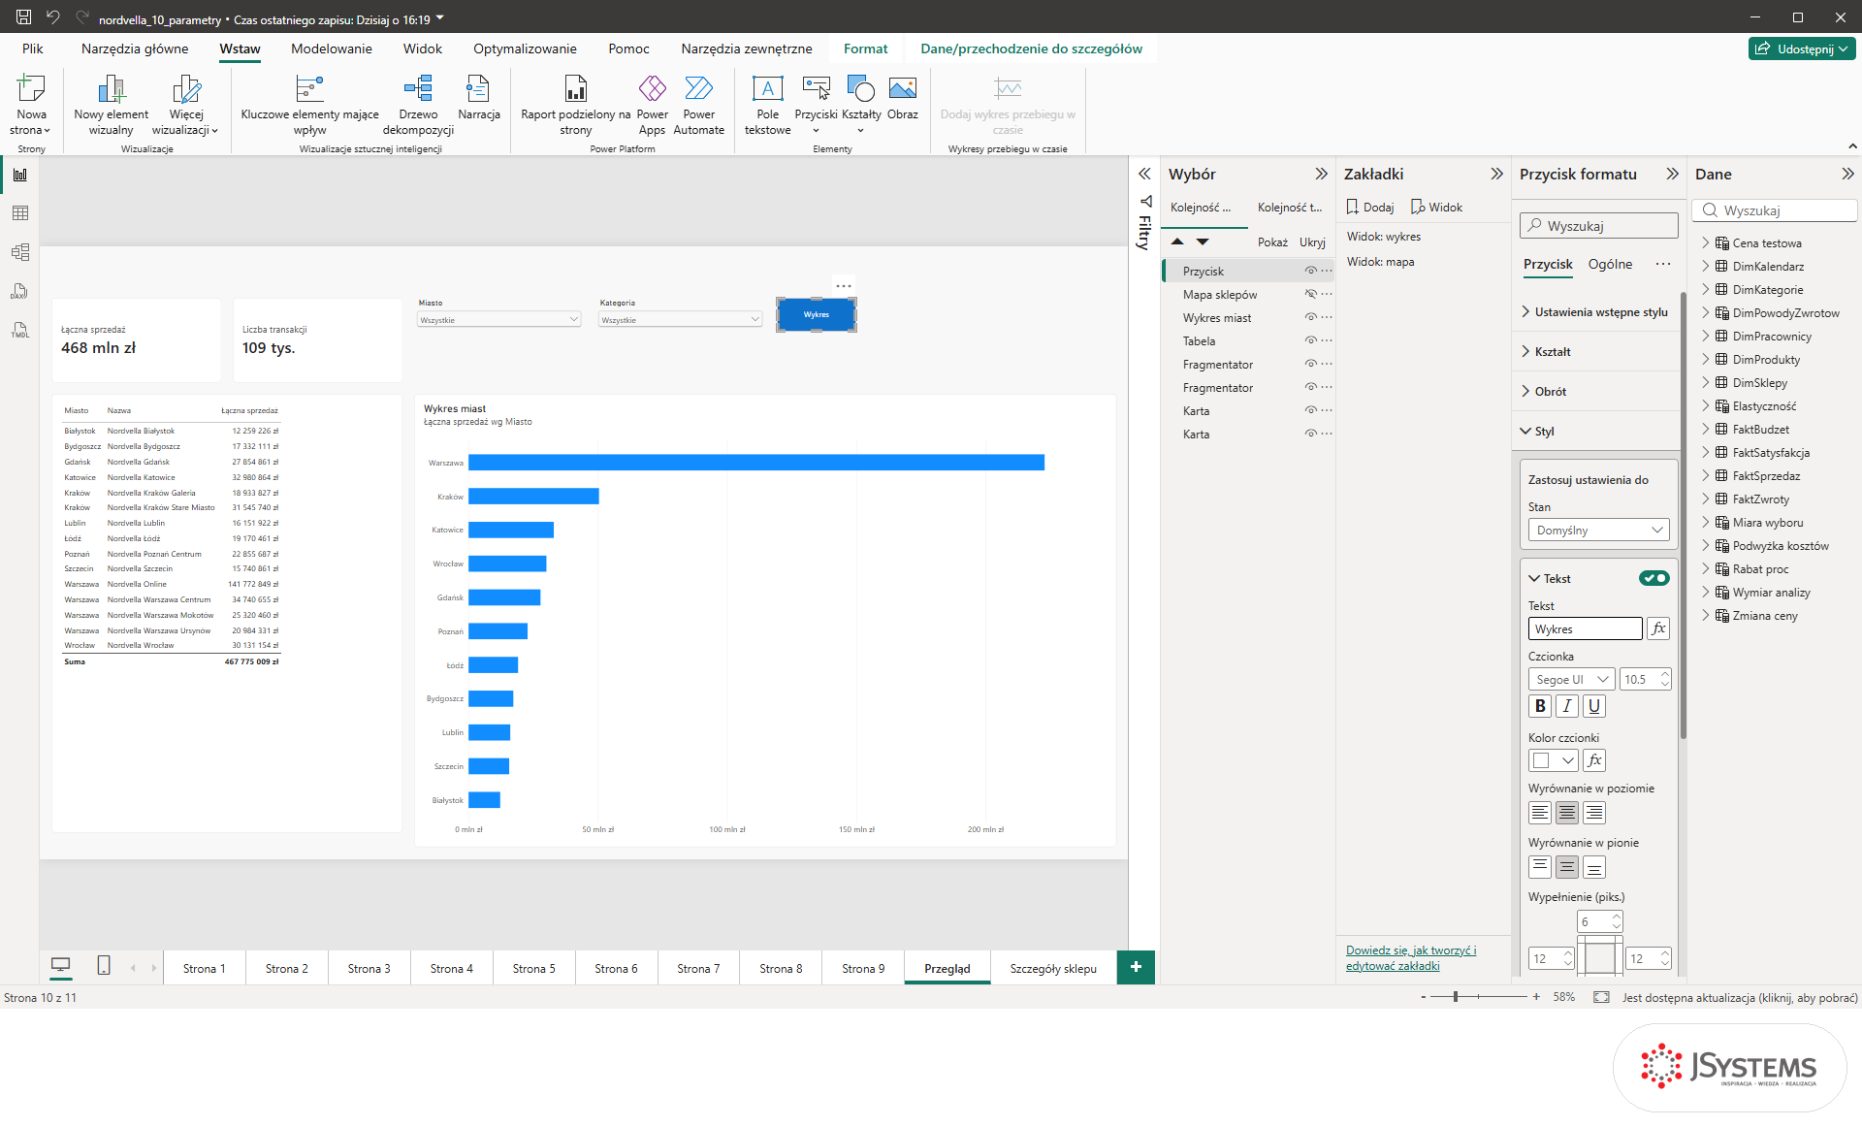Show the hidden Mapa sklepów layer
Screen dimensions: 1862x1127
click(x=1310, y=294)
